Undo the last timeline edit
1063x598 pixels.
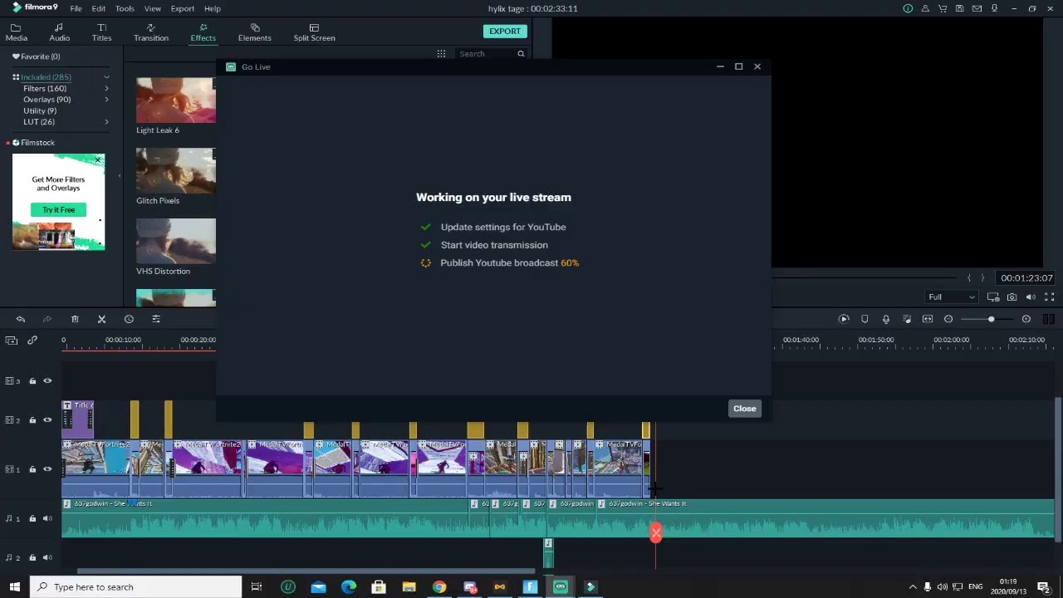(21, 319)
